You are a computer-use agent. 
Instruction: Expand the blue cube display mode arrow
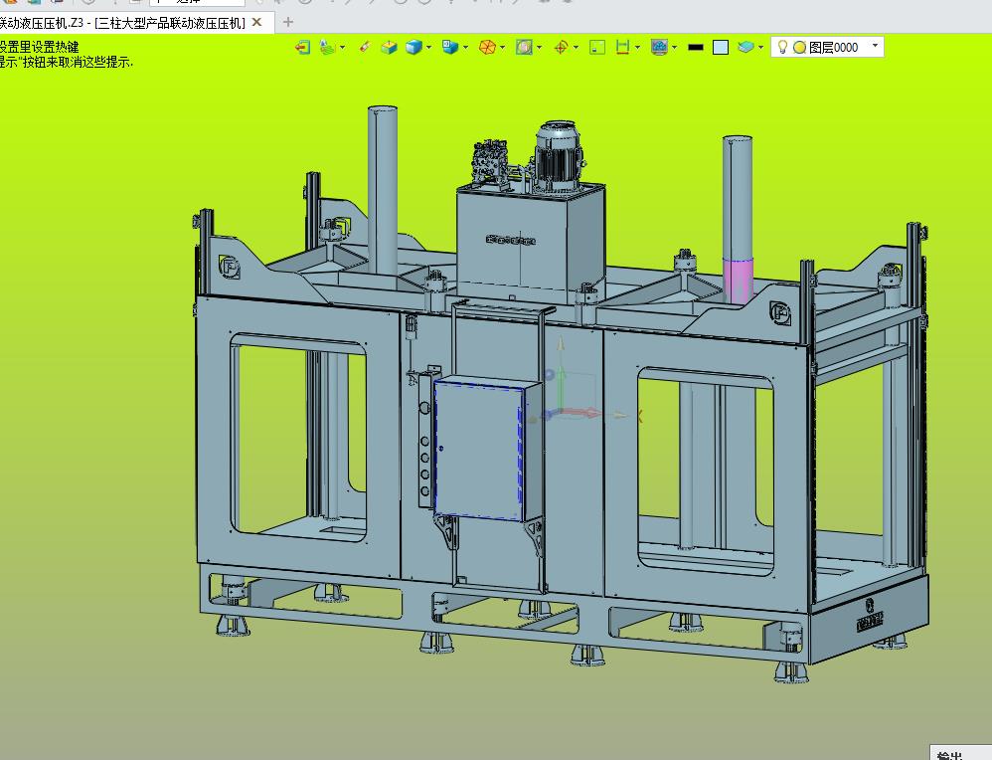pos(429,47)
